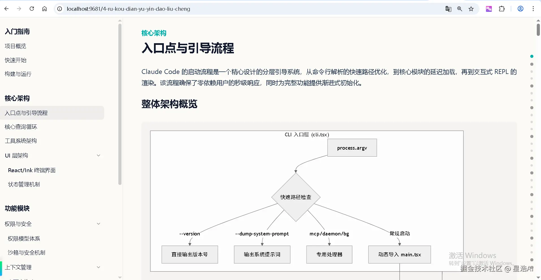Image resolution: width=541 pixels, height=280 pixels.
Task: Go forward to the next page
Action: tap(19, 9)
